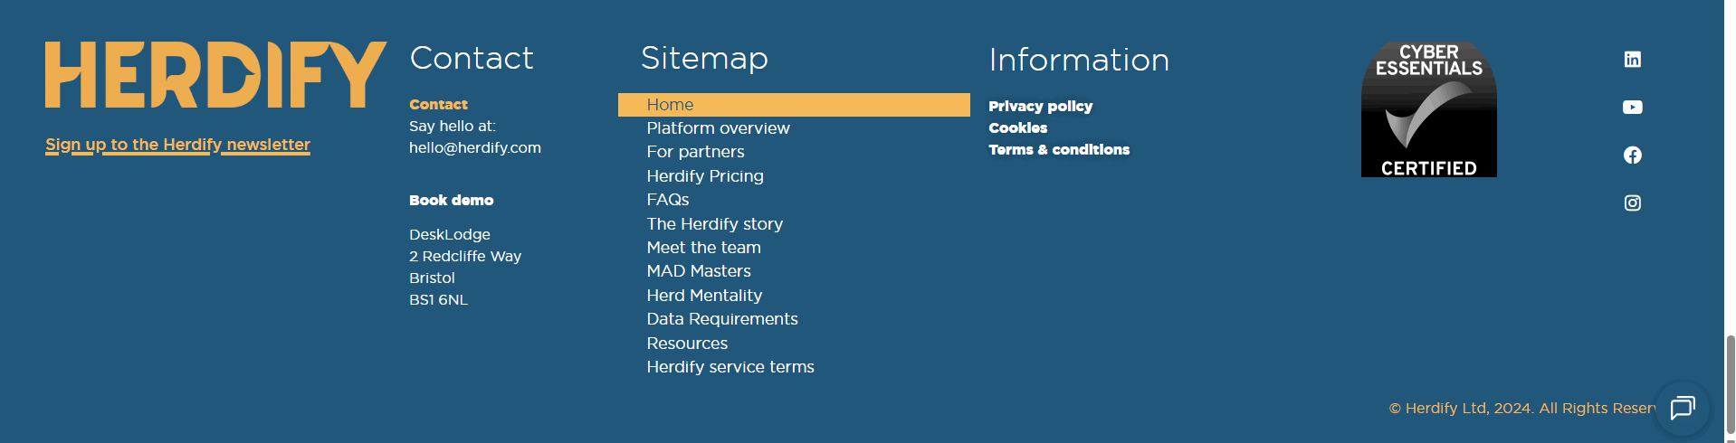The width and height of the screenshot is (1736, 443).
Task: Sign up to the Herdify newsletter link
Action: coord(178,145)
